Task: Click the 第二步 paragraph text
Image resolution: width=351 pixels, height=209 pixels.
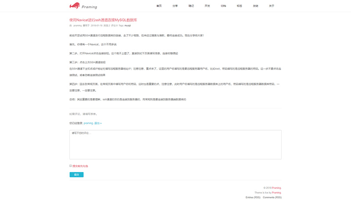Action: (x=124, y=53)
